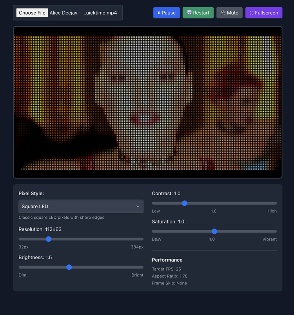Click the Restart icon button
This screenshot has height=315, width=294.
click(189, 13)
